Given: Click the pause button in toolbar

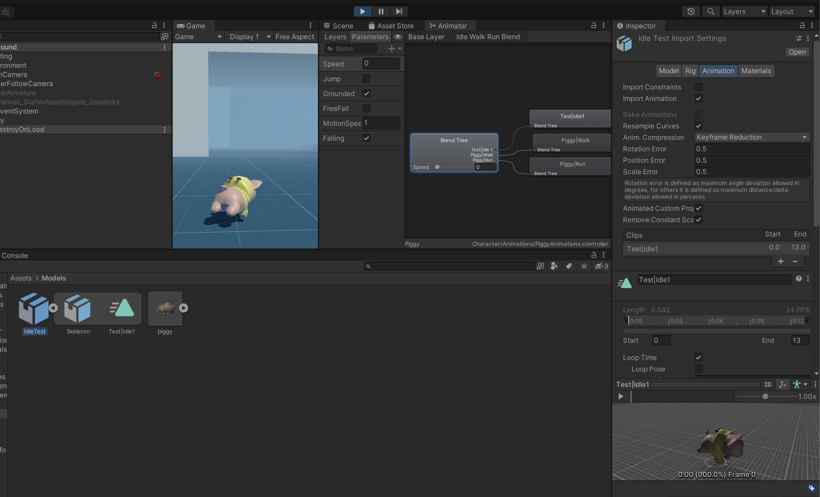Looking at the screenshot, I should [380, 11].
